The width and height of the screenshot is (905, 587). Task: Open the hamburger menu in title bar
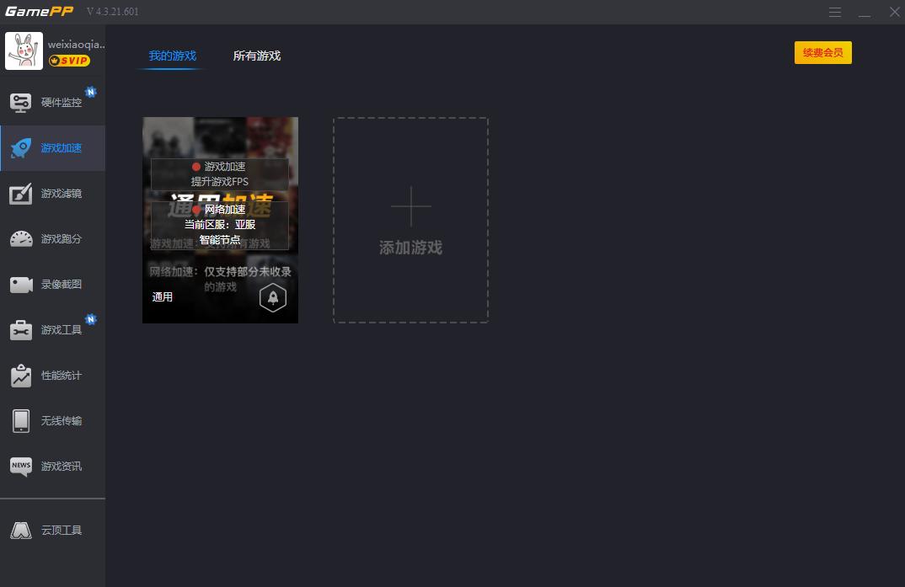[834, 12]
